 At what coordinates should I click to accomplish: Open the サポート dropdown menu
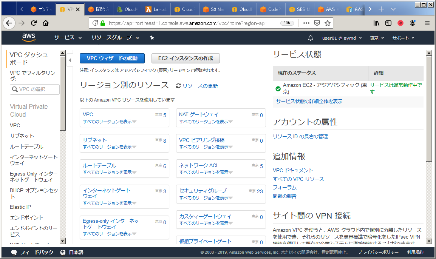pyautogui.click(x=403, y=38)
